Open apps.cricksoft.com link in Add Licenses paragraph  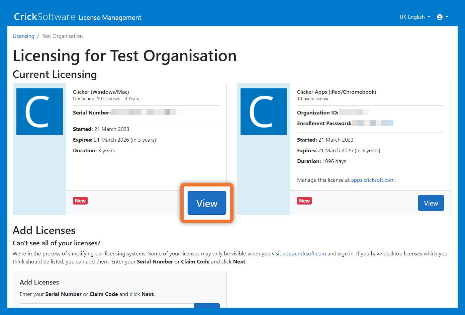(304, 254)
